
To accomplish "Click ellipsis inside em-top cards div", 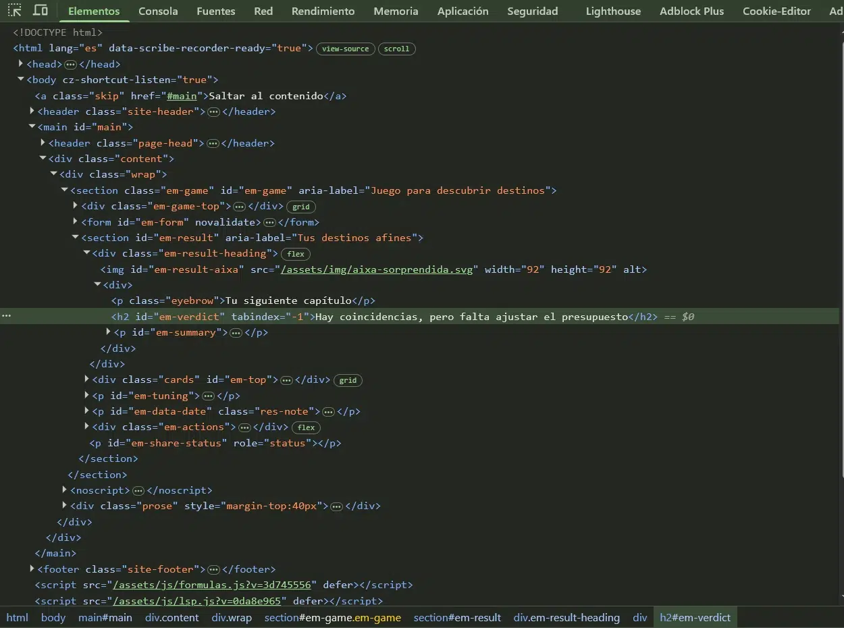I will point(286,381).
